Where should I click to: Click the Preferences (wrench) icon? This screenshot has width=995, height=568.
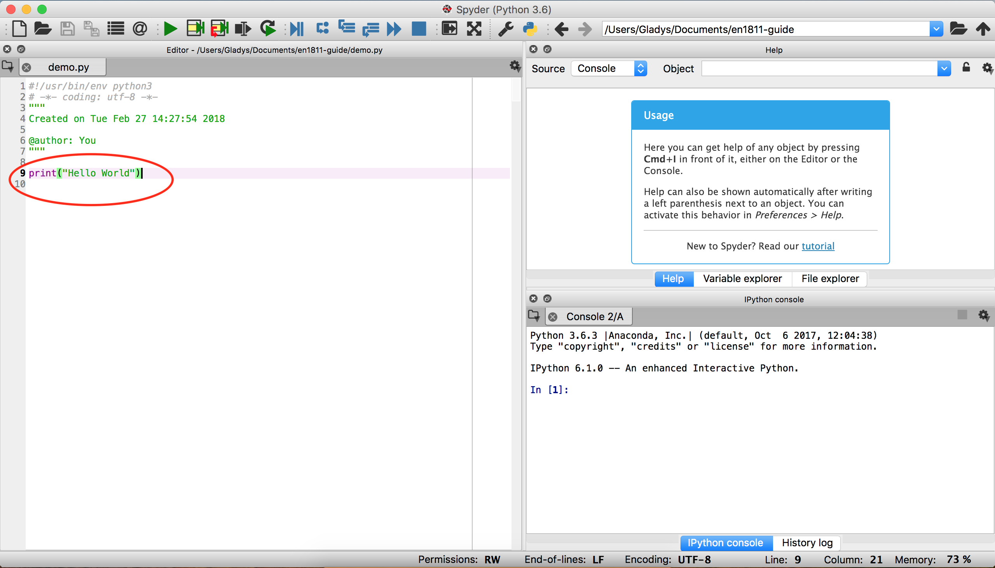[x=506, y=29]
